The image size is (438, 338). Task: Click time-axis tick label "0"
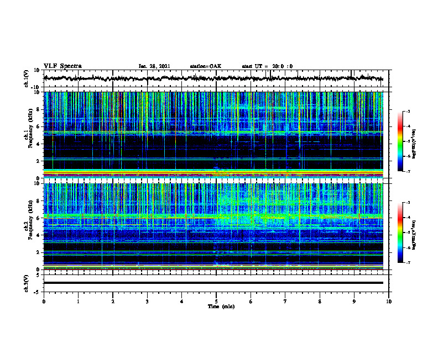point(44,302)
